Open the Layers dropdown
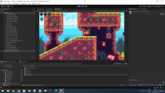This screenshot has width=165, height=93. 151,6
